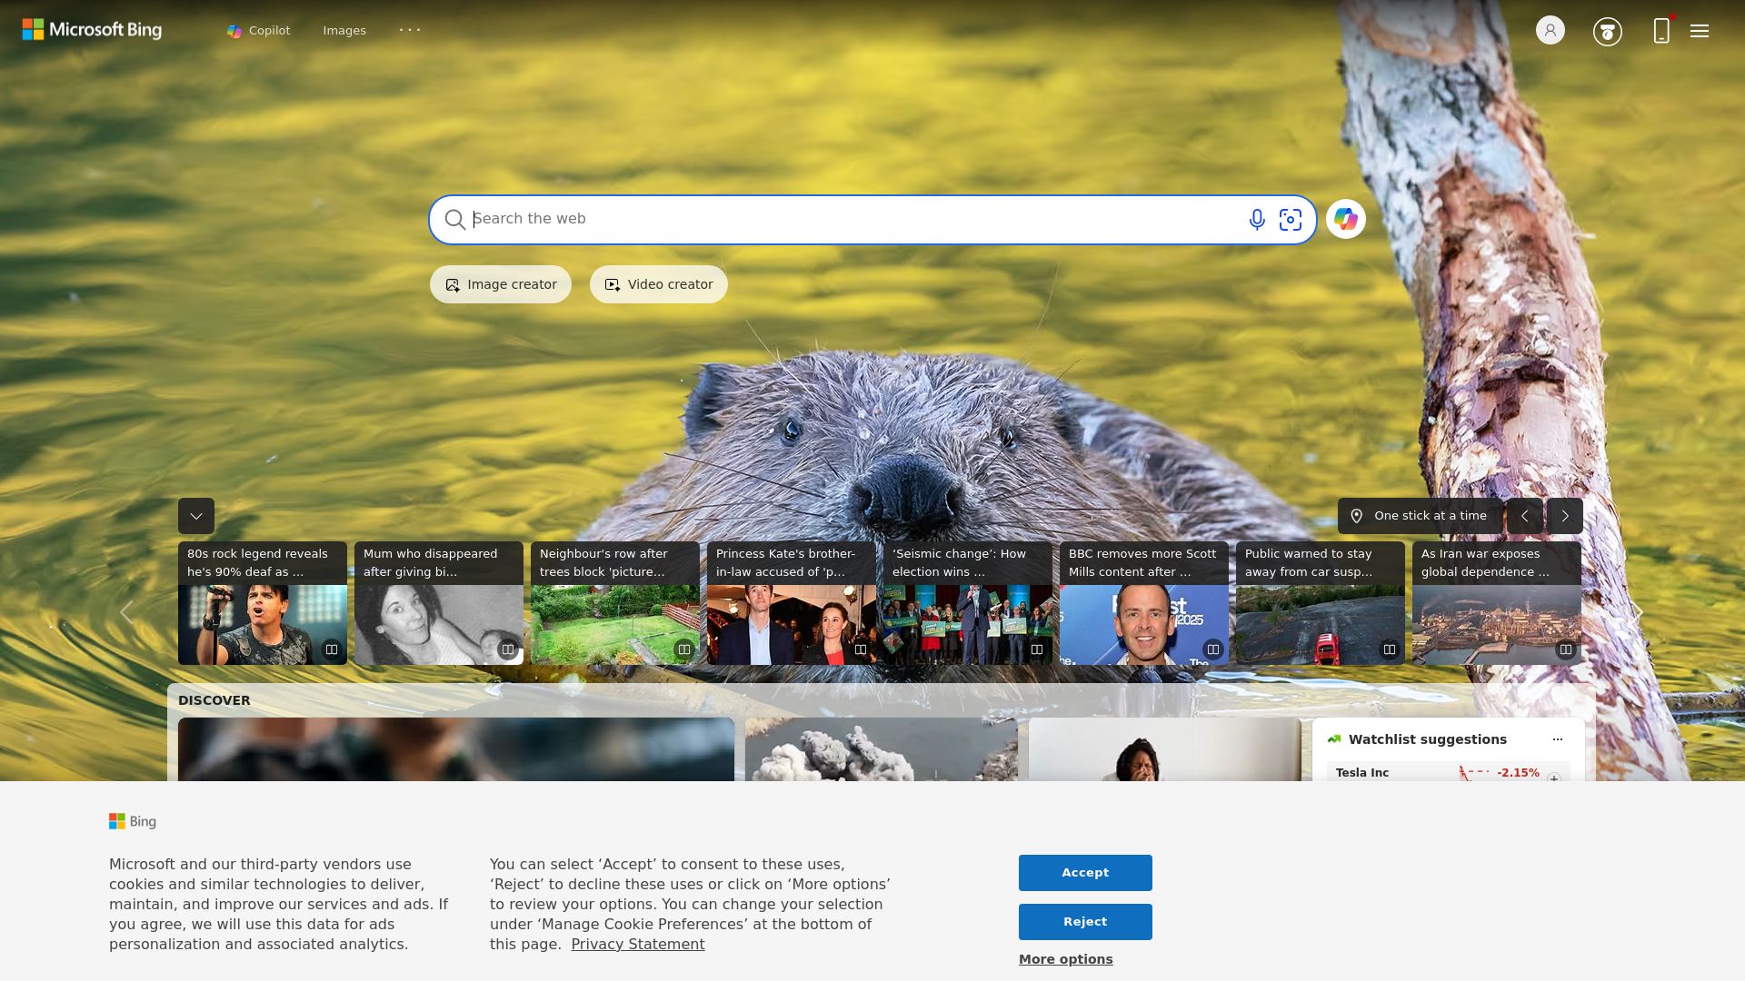Open visual search with the camera icon
This screenshot has width=1745, height=981.
pos(1291,219)
